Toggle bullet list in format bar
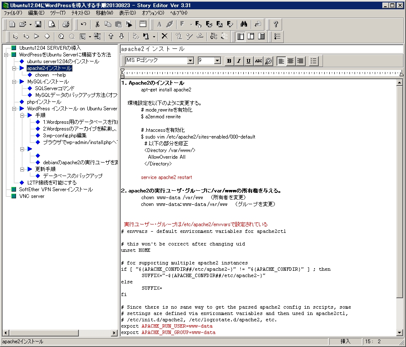Screen dimensions: 406x347 [314, 61]
